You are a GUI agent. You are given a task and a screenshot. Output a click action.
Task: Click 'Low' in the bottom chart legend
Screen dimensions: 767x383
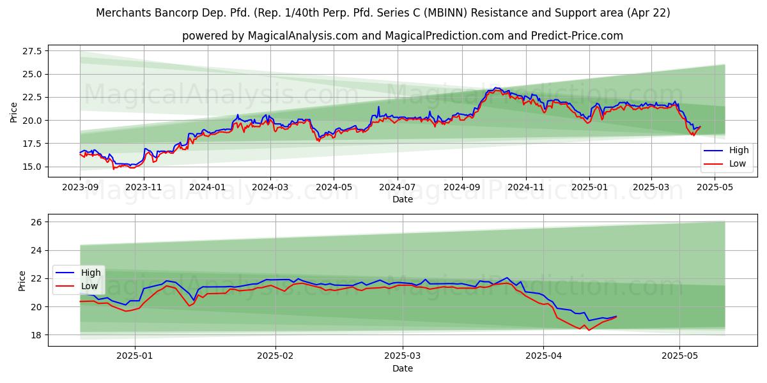tap(90, 286)
